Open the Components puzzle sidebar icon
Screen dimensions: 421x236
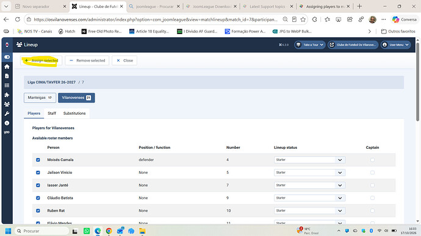(x=7, y=95)
